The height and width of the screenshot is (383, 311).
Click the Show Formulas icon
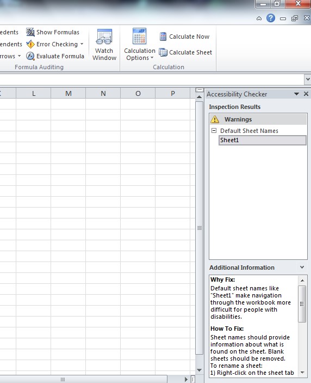(30, 32)
